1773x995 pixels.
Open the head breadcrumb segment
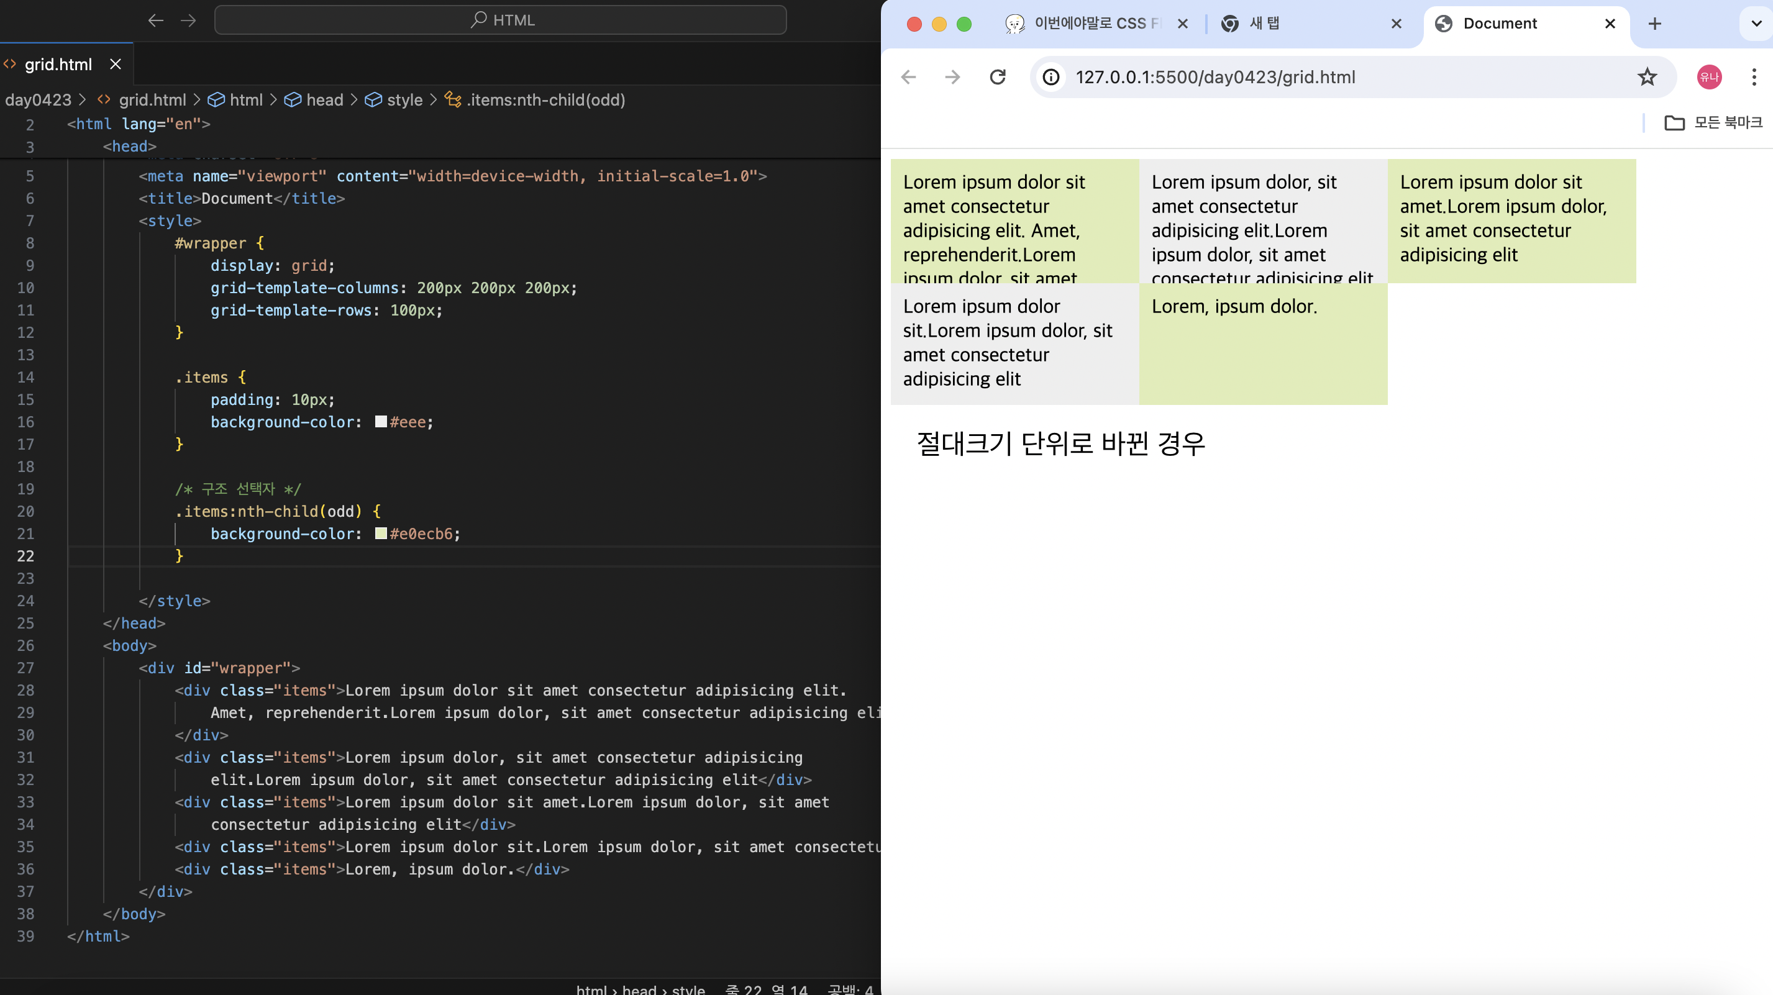324,100
